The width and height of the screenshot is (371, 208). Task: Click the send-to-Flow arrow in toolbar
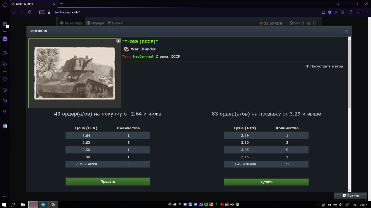[336, 12]
